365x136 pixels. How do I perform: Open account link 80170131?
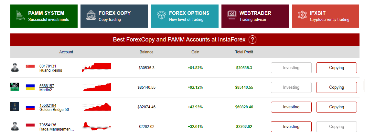tap(48, 66)
